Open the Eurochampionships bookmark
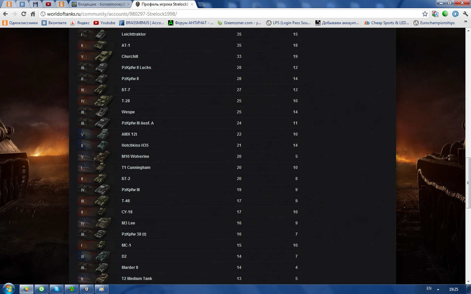The height and width of the screenshot is (294, 471). click(x=434, y=23)
